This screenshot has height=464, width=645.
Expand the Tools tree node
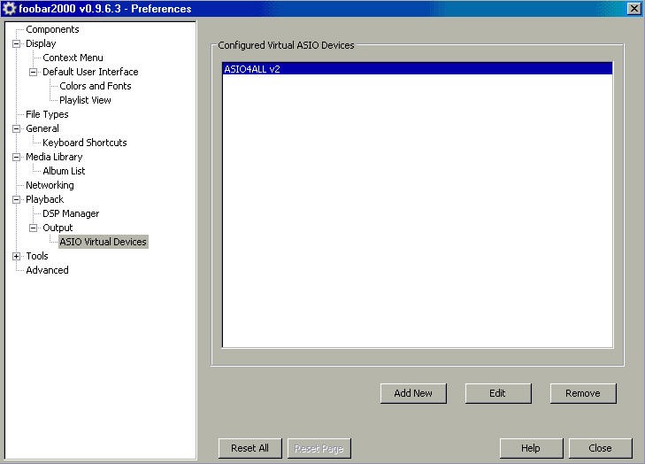tap(17, 257)
